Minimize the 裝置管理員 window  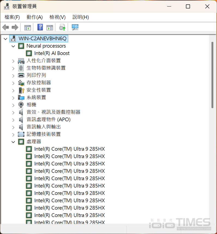click(169, 7)
